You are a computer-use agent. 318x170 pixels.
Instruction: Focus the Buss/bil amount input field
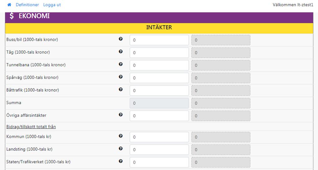159,40
